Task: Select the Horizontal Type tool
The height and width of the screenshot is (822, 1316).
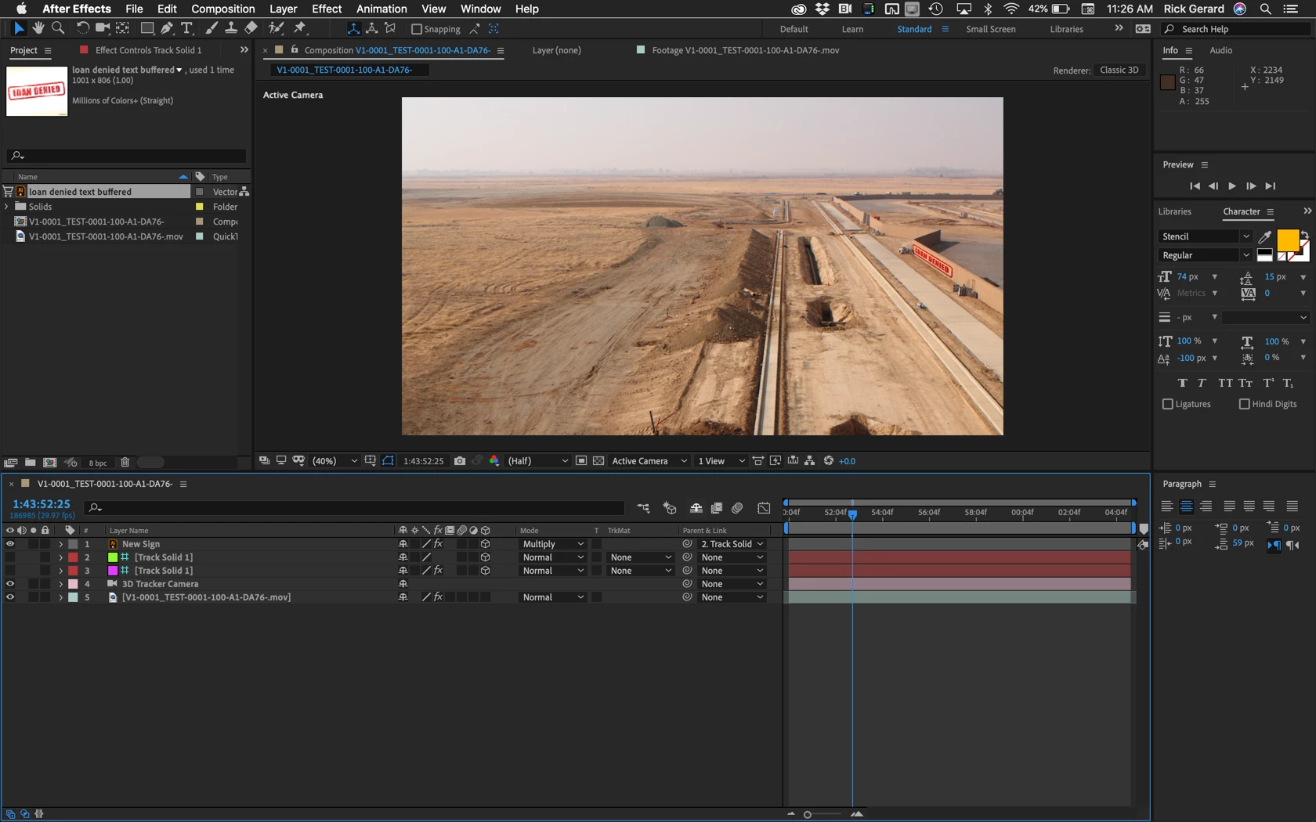Action: (x=186, y=28)
